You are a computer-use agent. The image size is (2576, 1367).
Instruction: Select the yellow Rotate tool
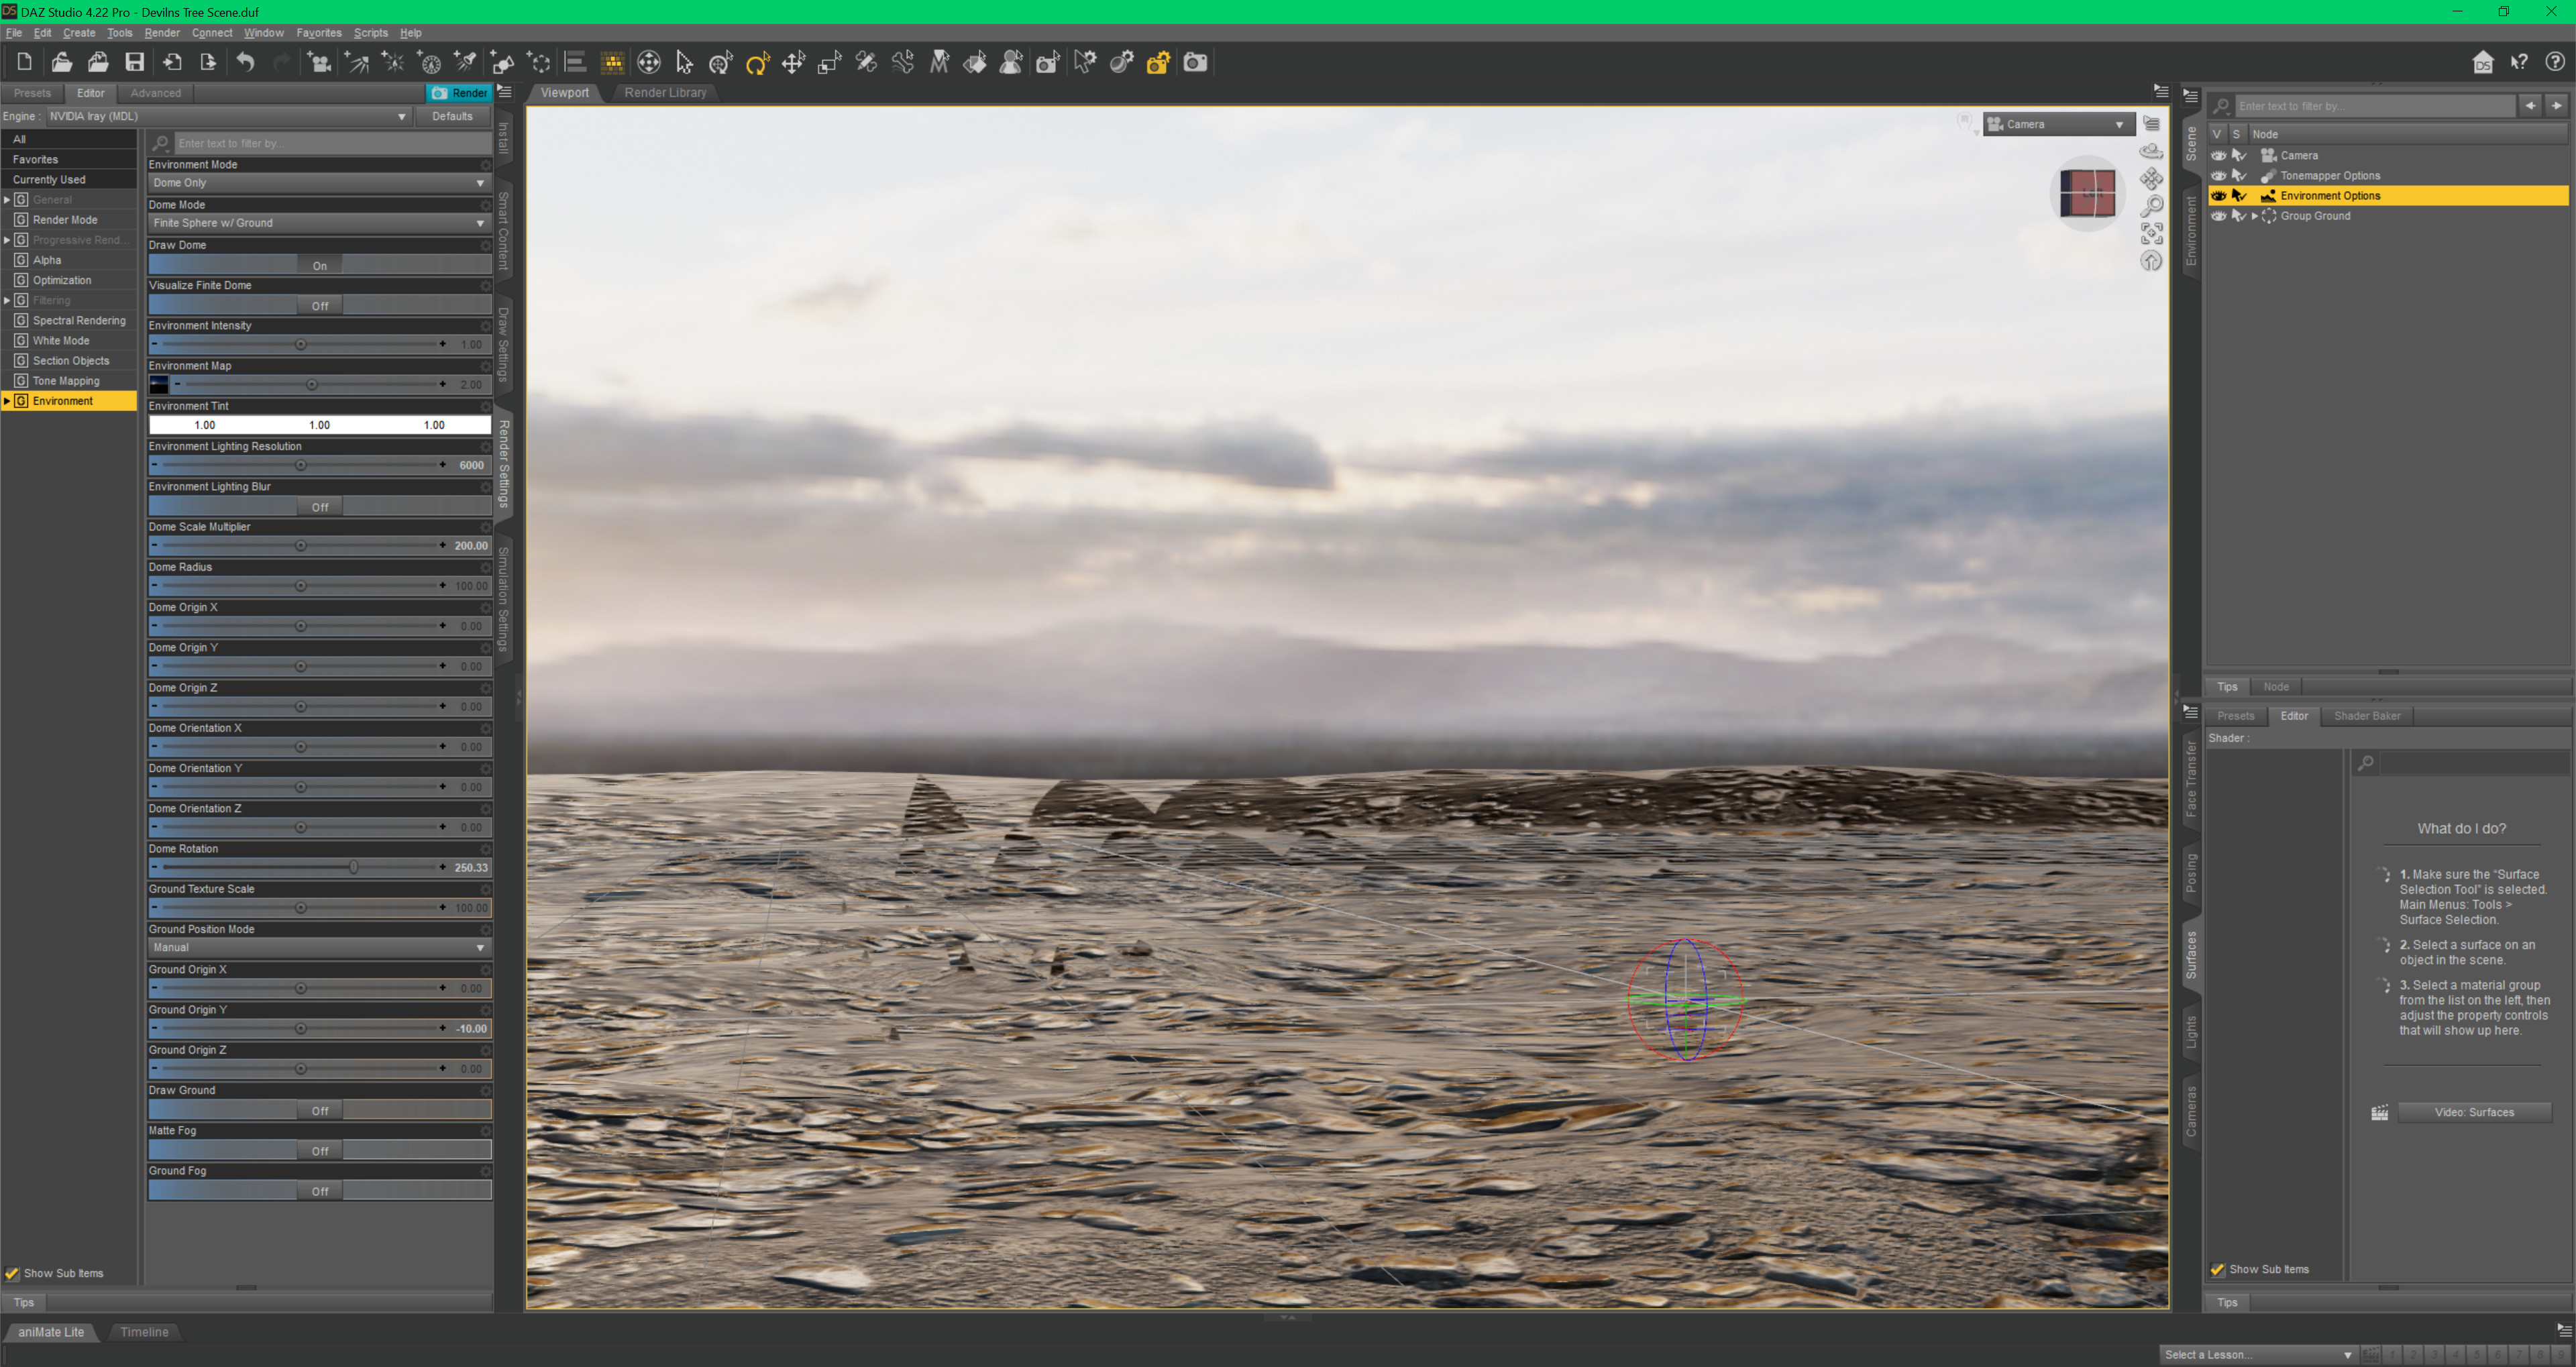tap(757, 63)
